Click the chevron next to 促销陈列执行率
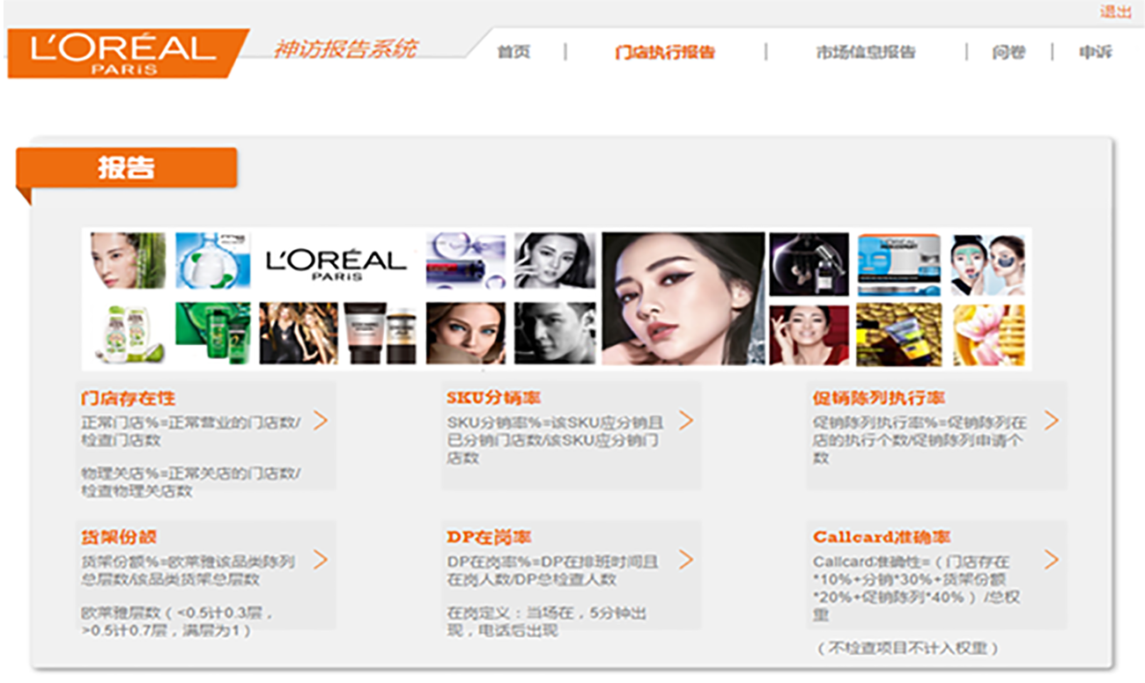The height and width of the screenshot is (683, 1145). 1052,421
